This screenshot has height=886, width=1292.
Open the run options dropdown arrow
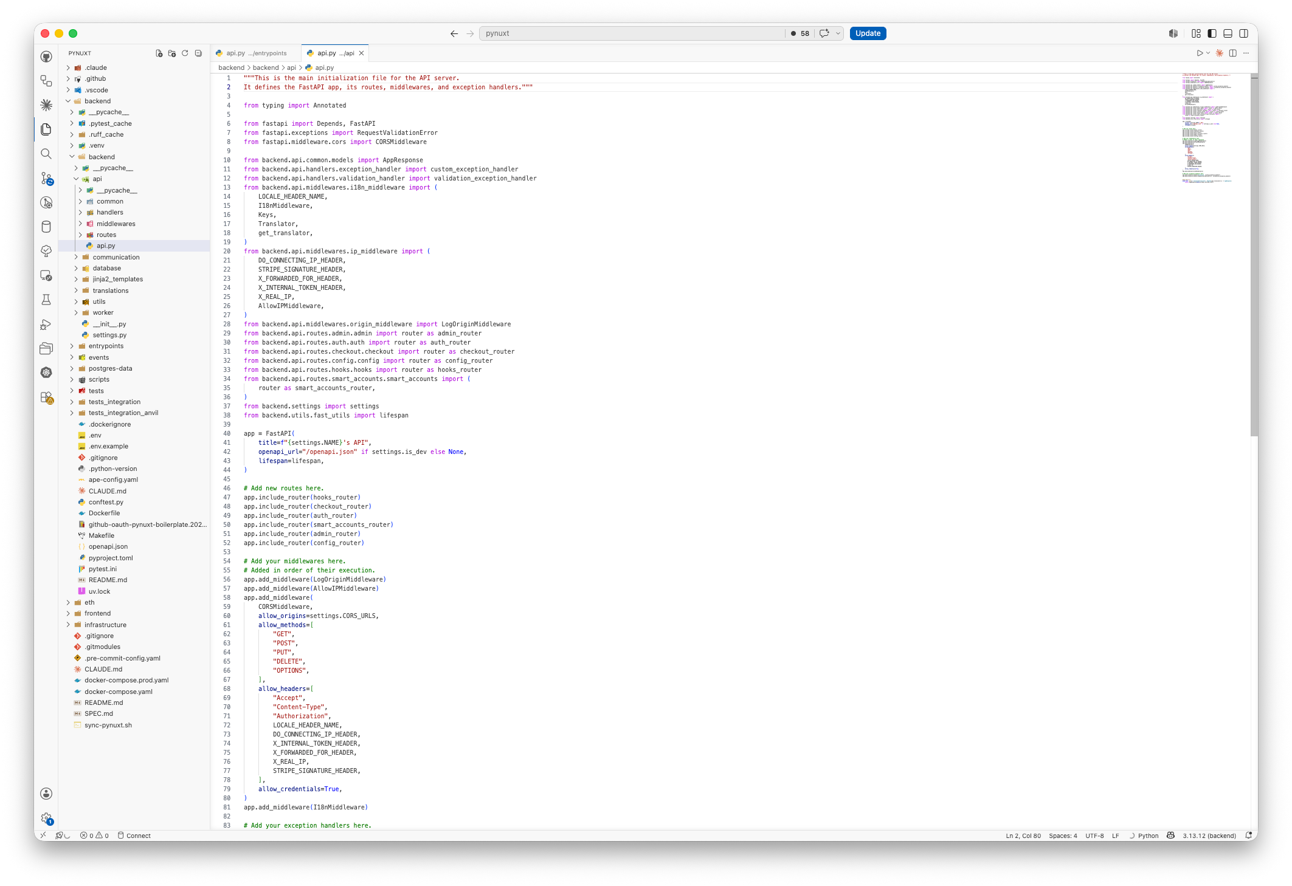point(1208,53)
